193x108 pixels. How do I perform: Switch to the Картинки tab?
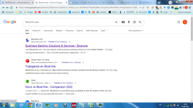pyautogui.click(x=48, y=31)
